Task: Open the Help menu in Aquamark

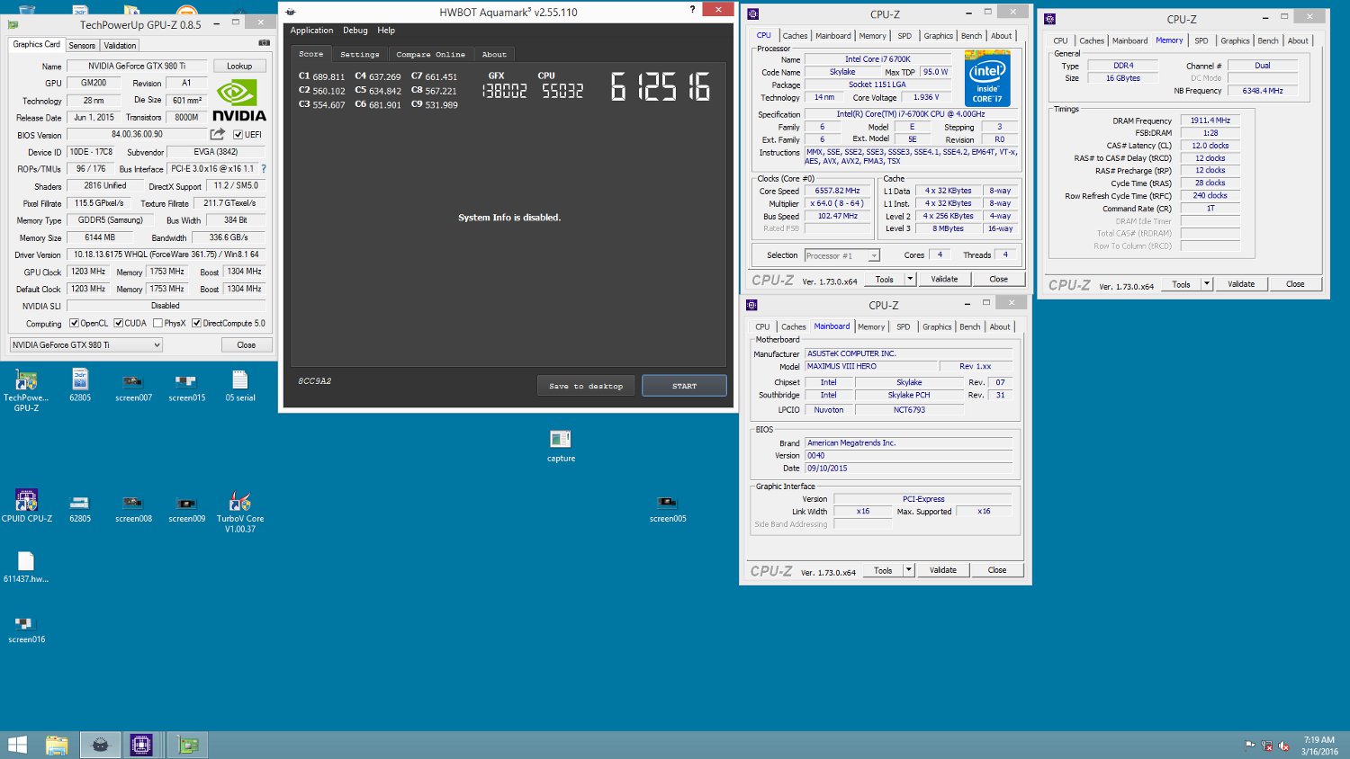Action: tap(386, 31)
